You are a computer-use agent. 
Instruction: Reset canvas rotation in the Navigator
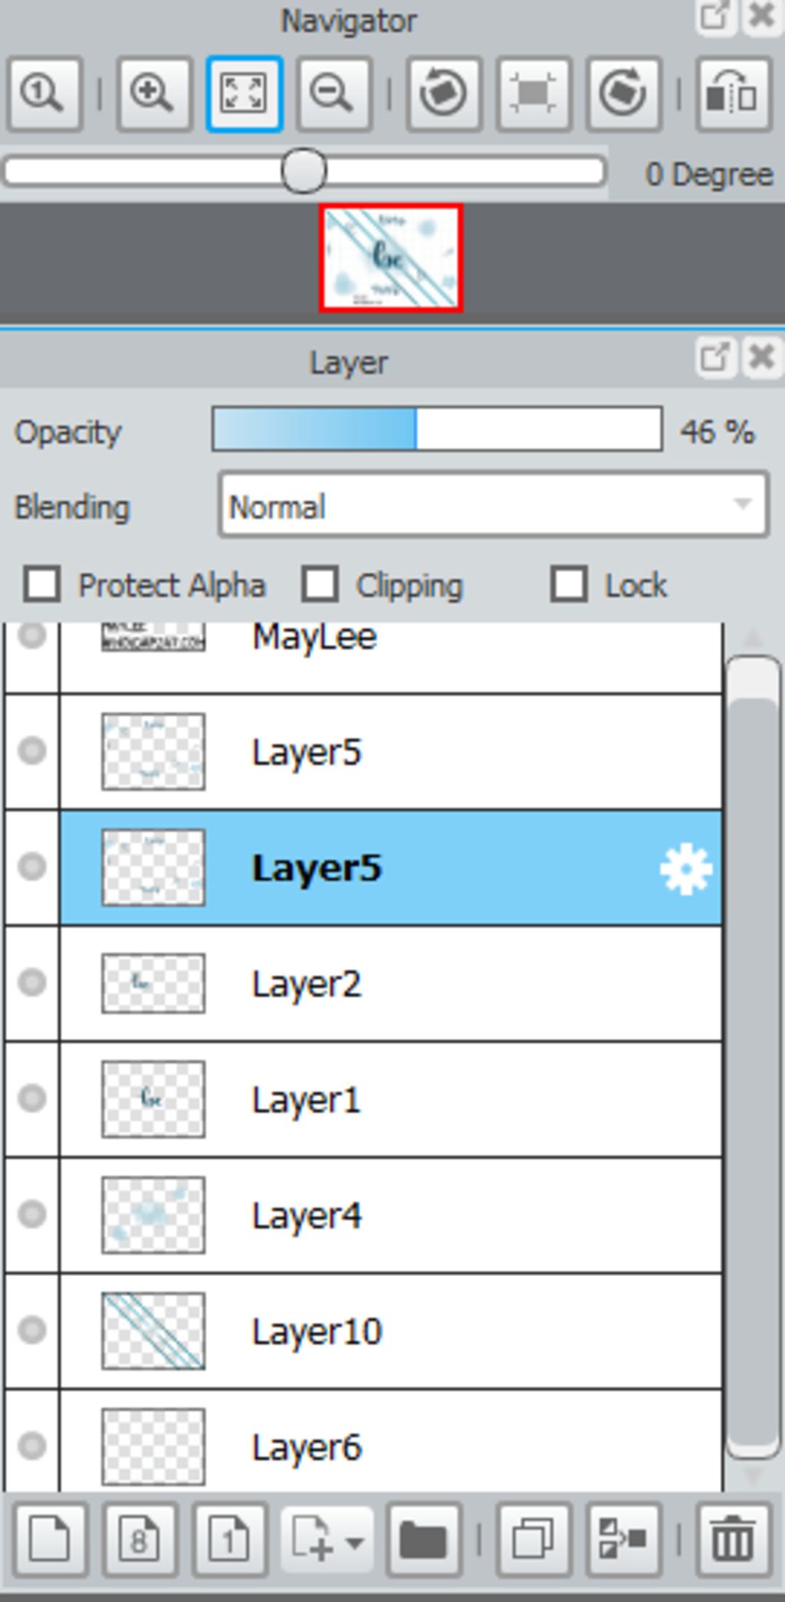[534, 94]
